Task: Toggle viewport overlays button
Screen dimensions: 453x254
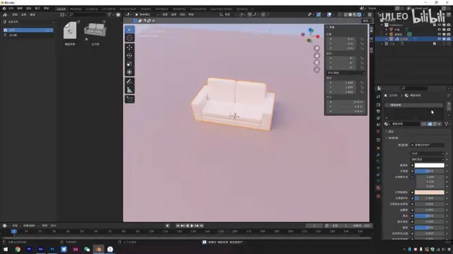Action: [329, 14]
